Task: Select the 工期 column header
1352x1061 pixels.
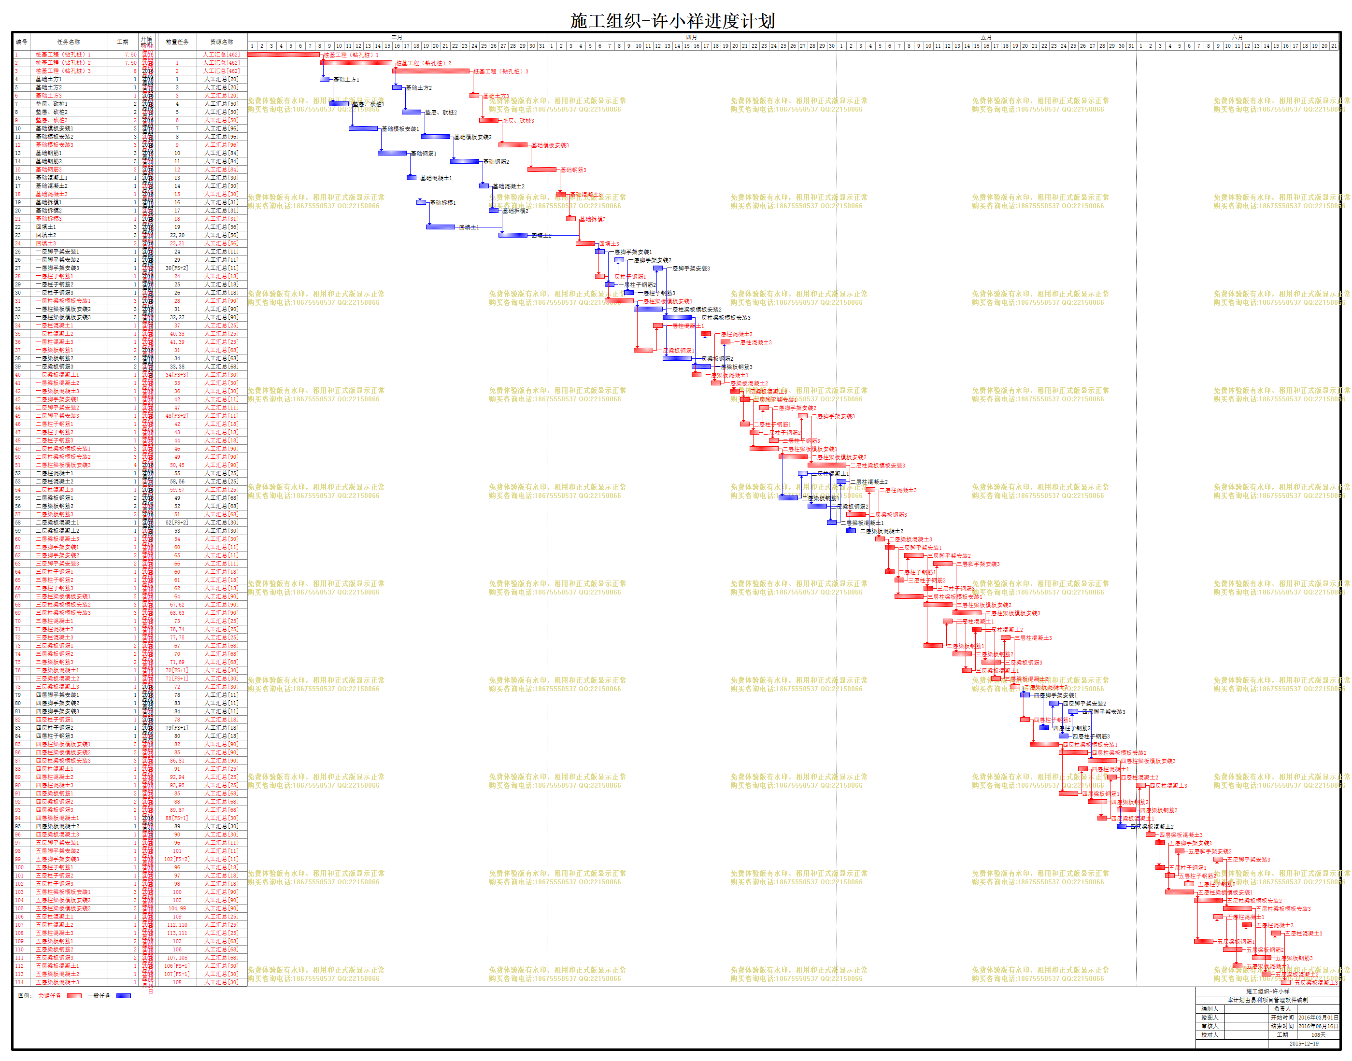Action: pyautogui.click(x=122, y=42)
